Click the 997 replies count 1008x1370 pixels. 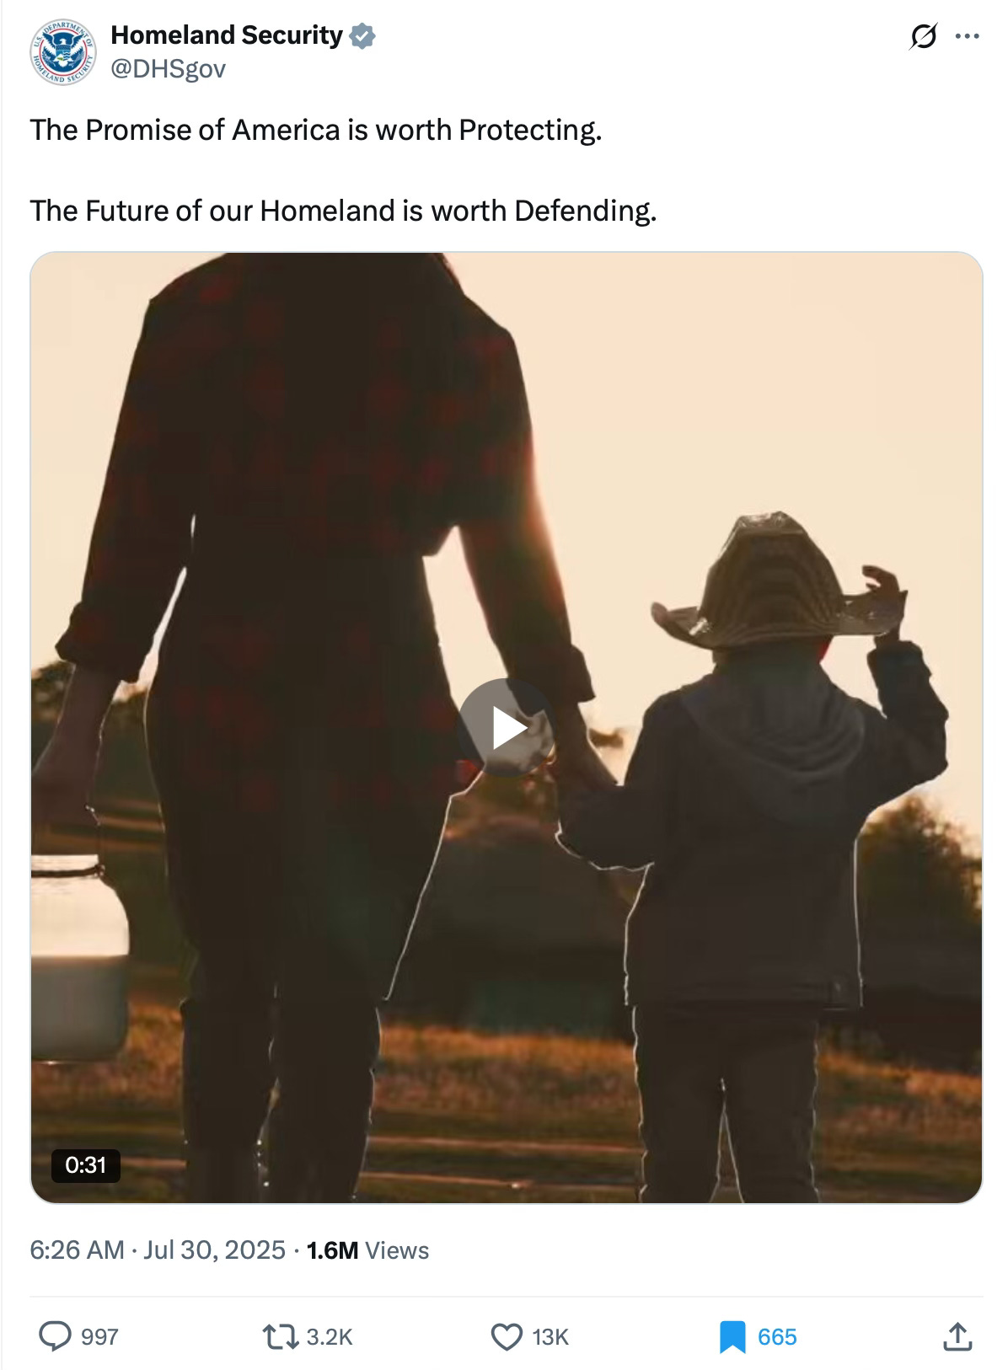[x=99, y=1337]
